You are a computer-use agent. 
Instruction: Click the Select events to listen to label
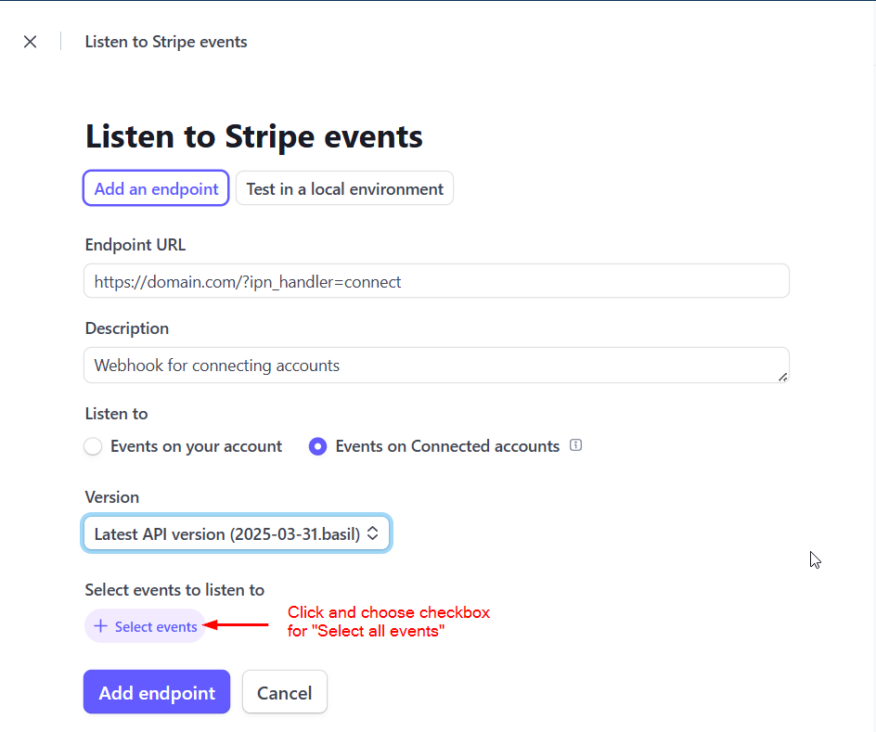point(174,590)
